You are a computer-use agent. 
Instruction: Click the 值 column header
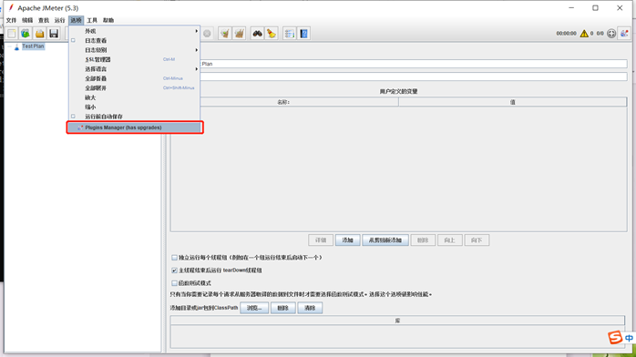[x=513, y=102]
